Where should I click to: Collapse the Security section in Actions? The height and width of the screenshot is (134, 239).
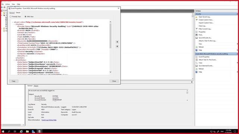(237, 14)
